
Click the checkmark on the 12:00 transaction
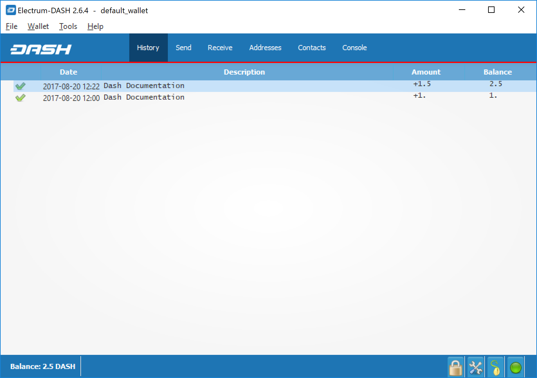20,98
